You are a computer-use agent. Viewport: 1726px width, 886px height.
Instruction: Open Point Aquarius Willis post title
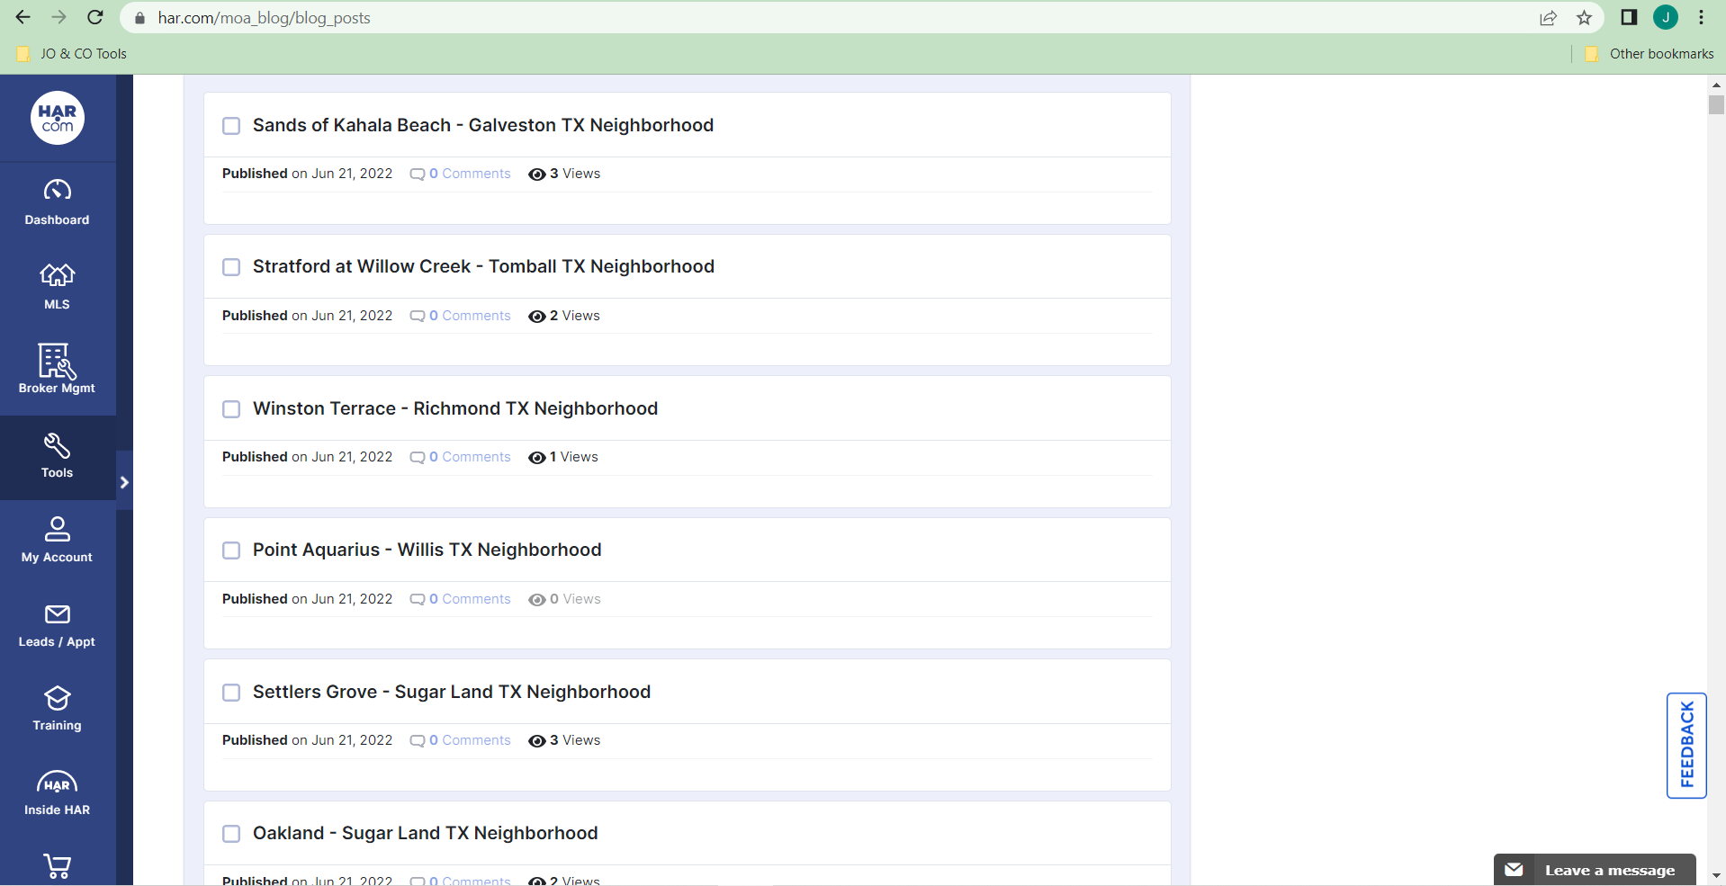pos(427,550)
